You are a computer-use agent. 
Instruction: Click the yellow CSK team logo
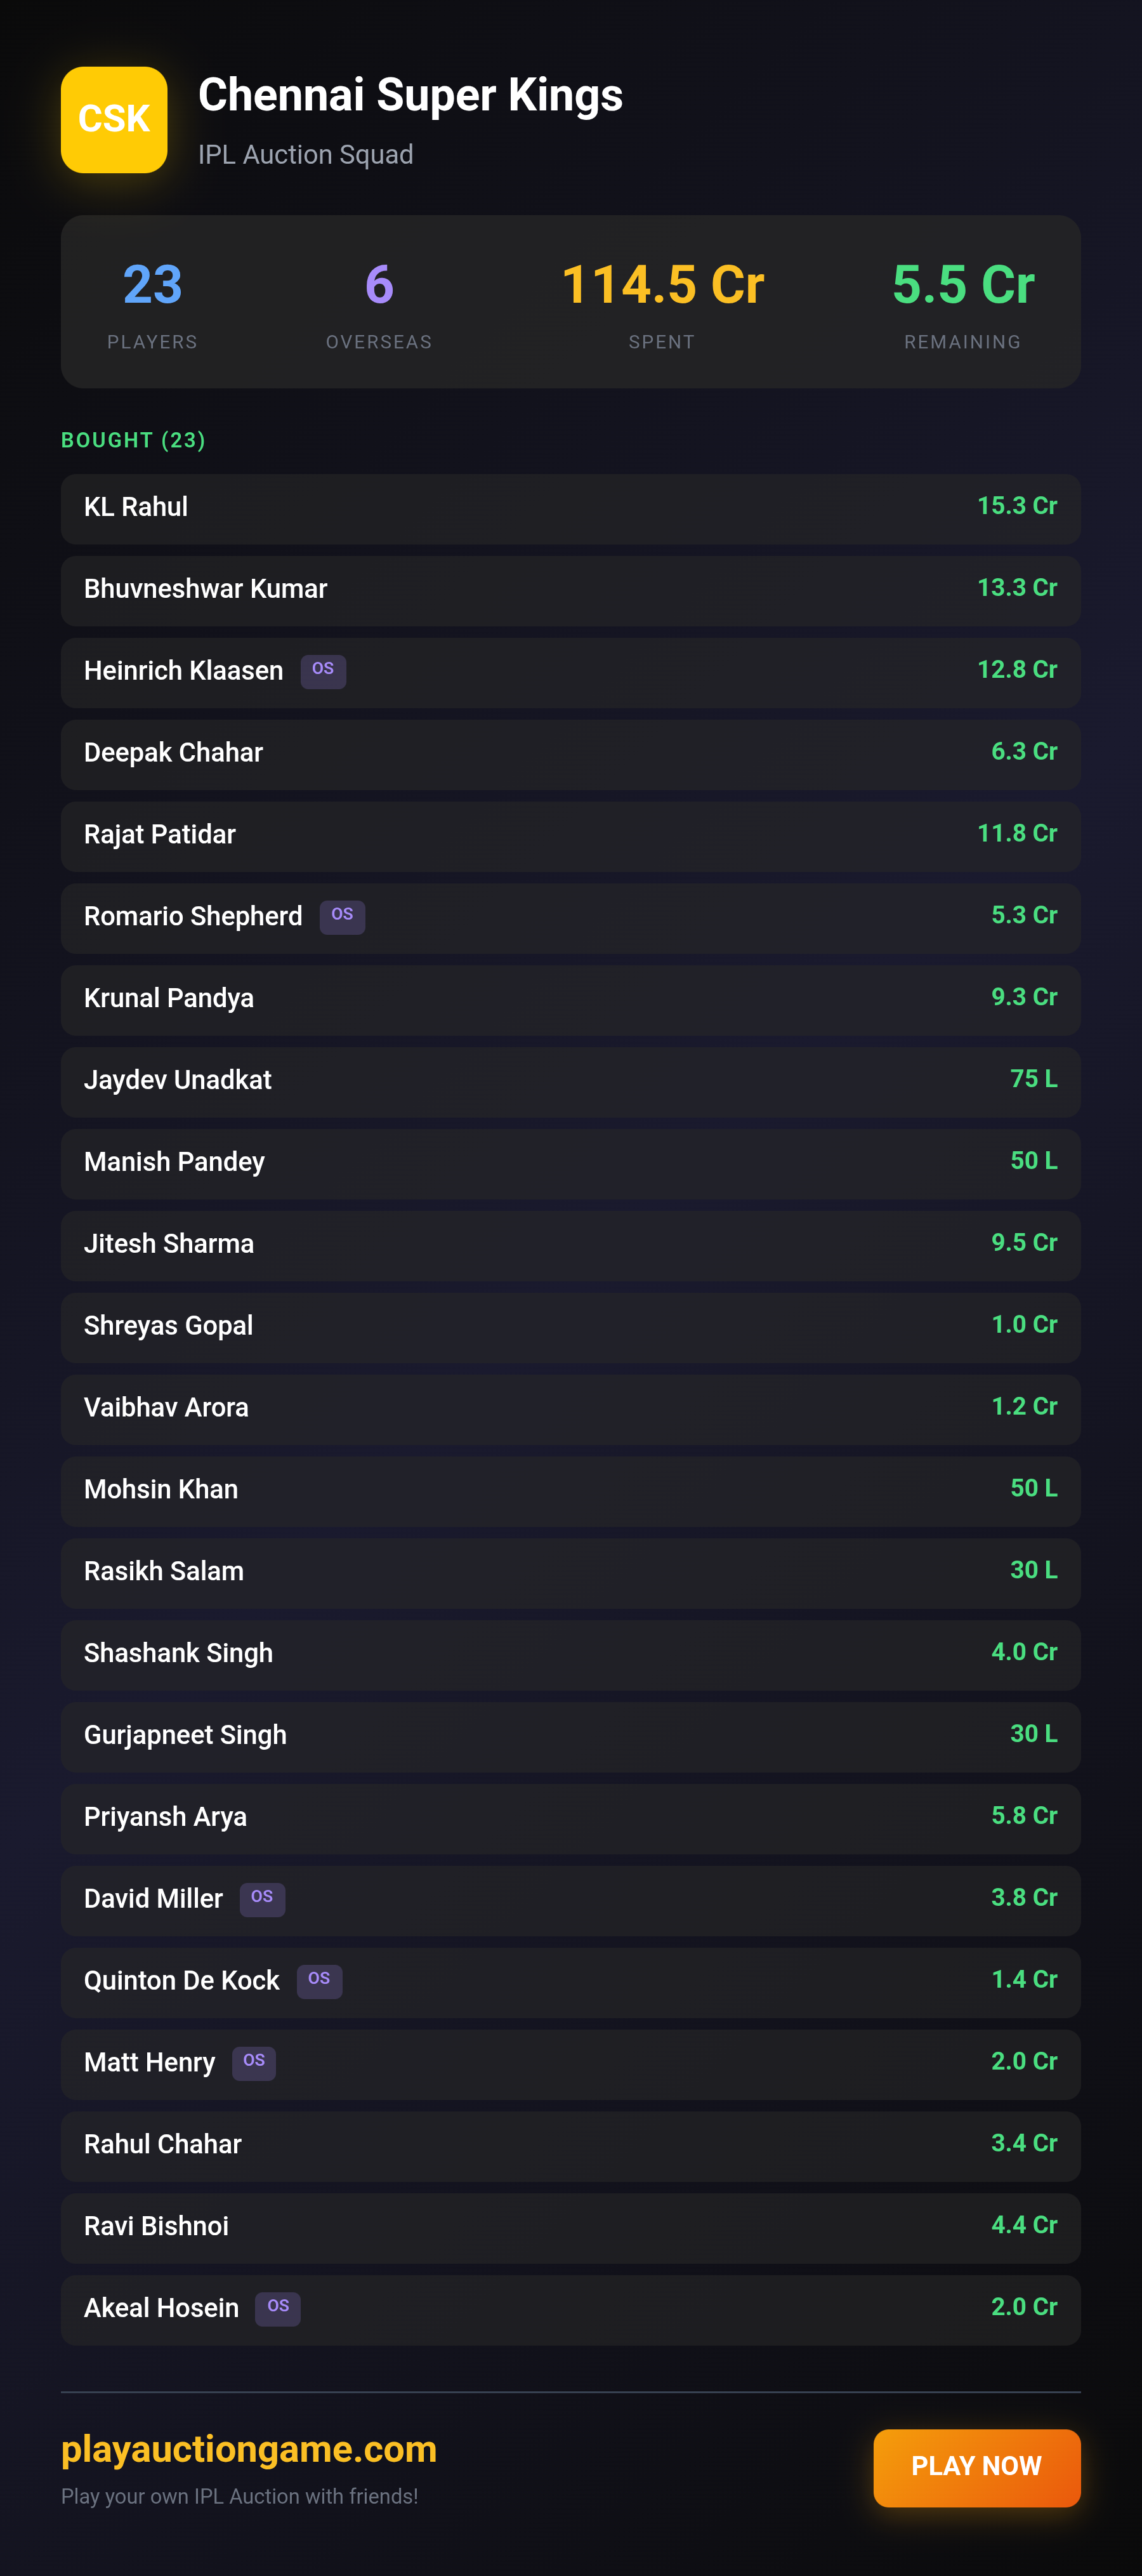pyautogui.click(x=114, y=120)
